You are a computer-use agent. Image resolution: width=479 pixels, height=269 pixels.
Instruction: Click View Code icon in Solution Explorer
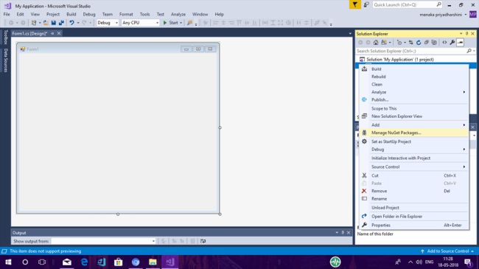coord(444,43)
